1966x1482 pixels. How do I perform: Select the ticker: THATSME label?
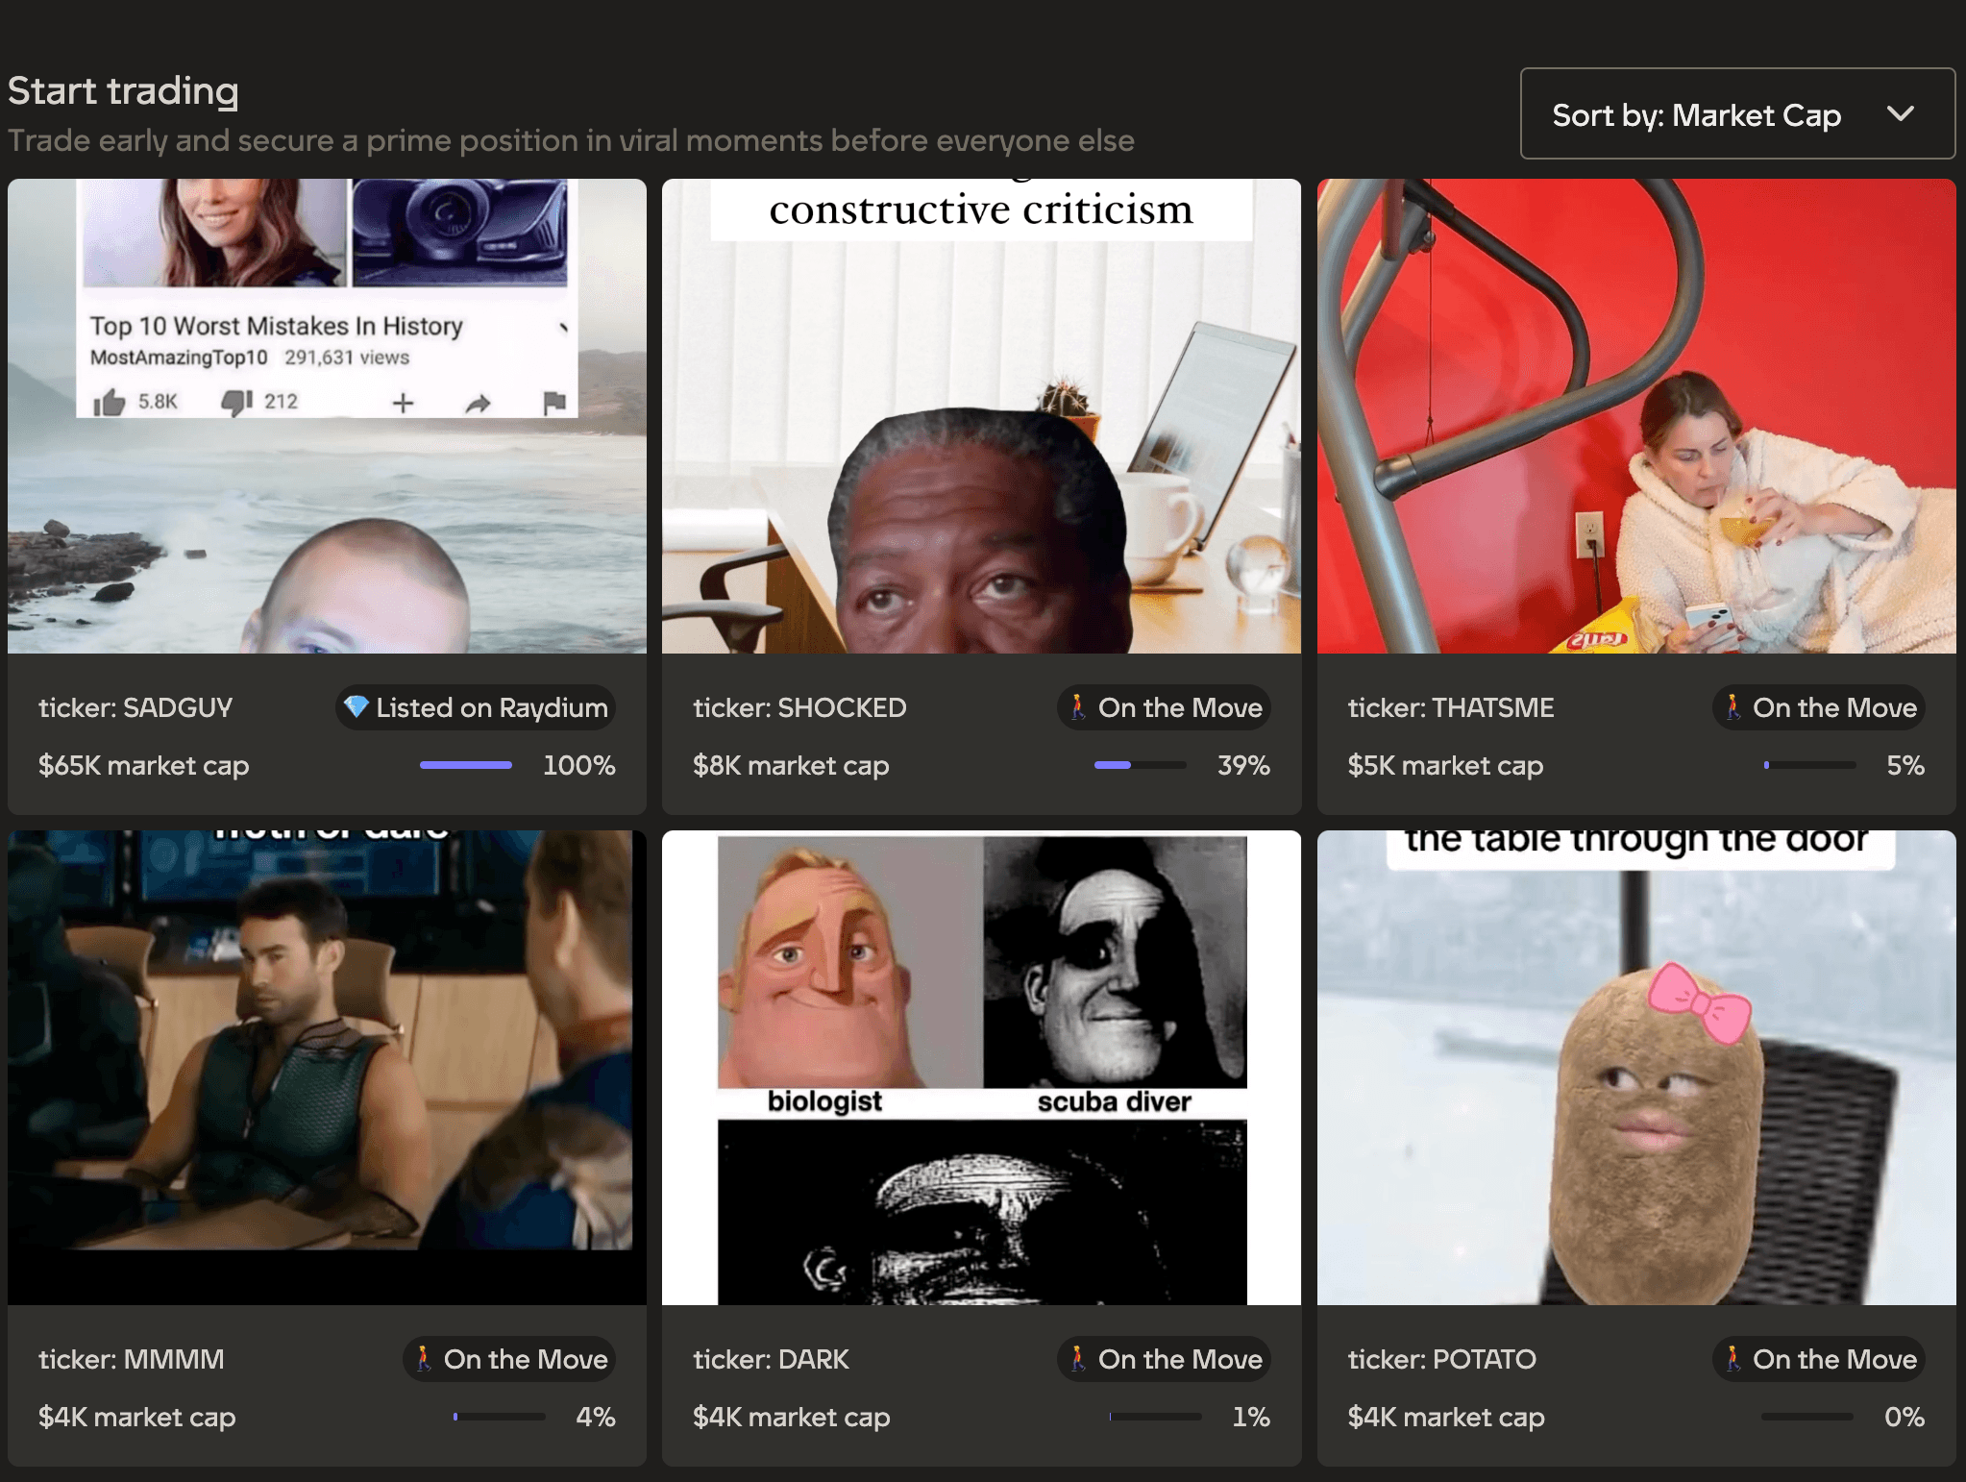pyautogui.click(x=1451, y=707)
